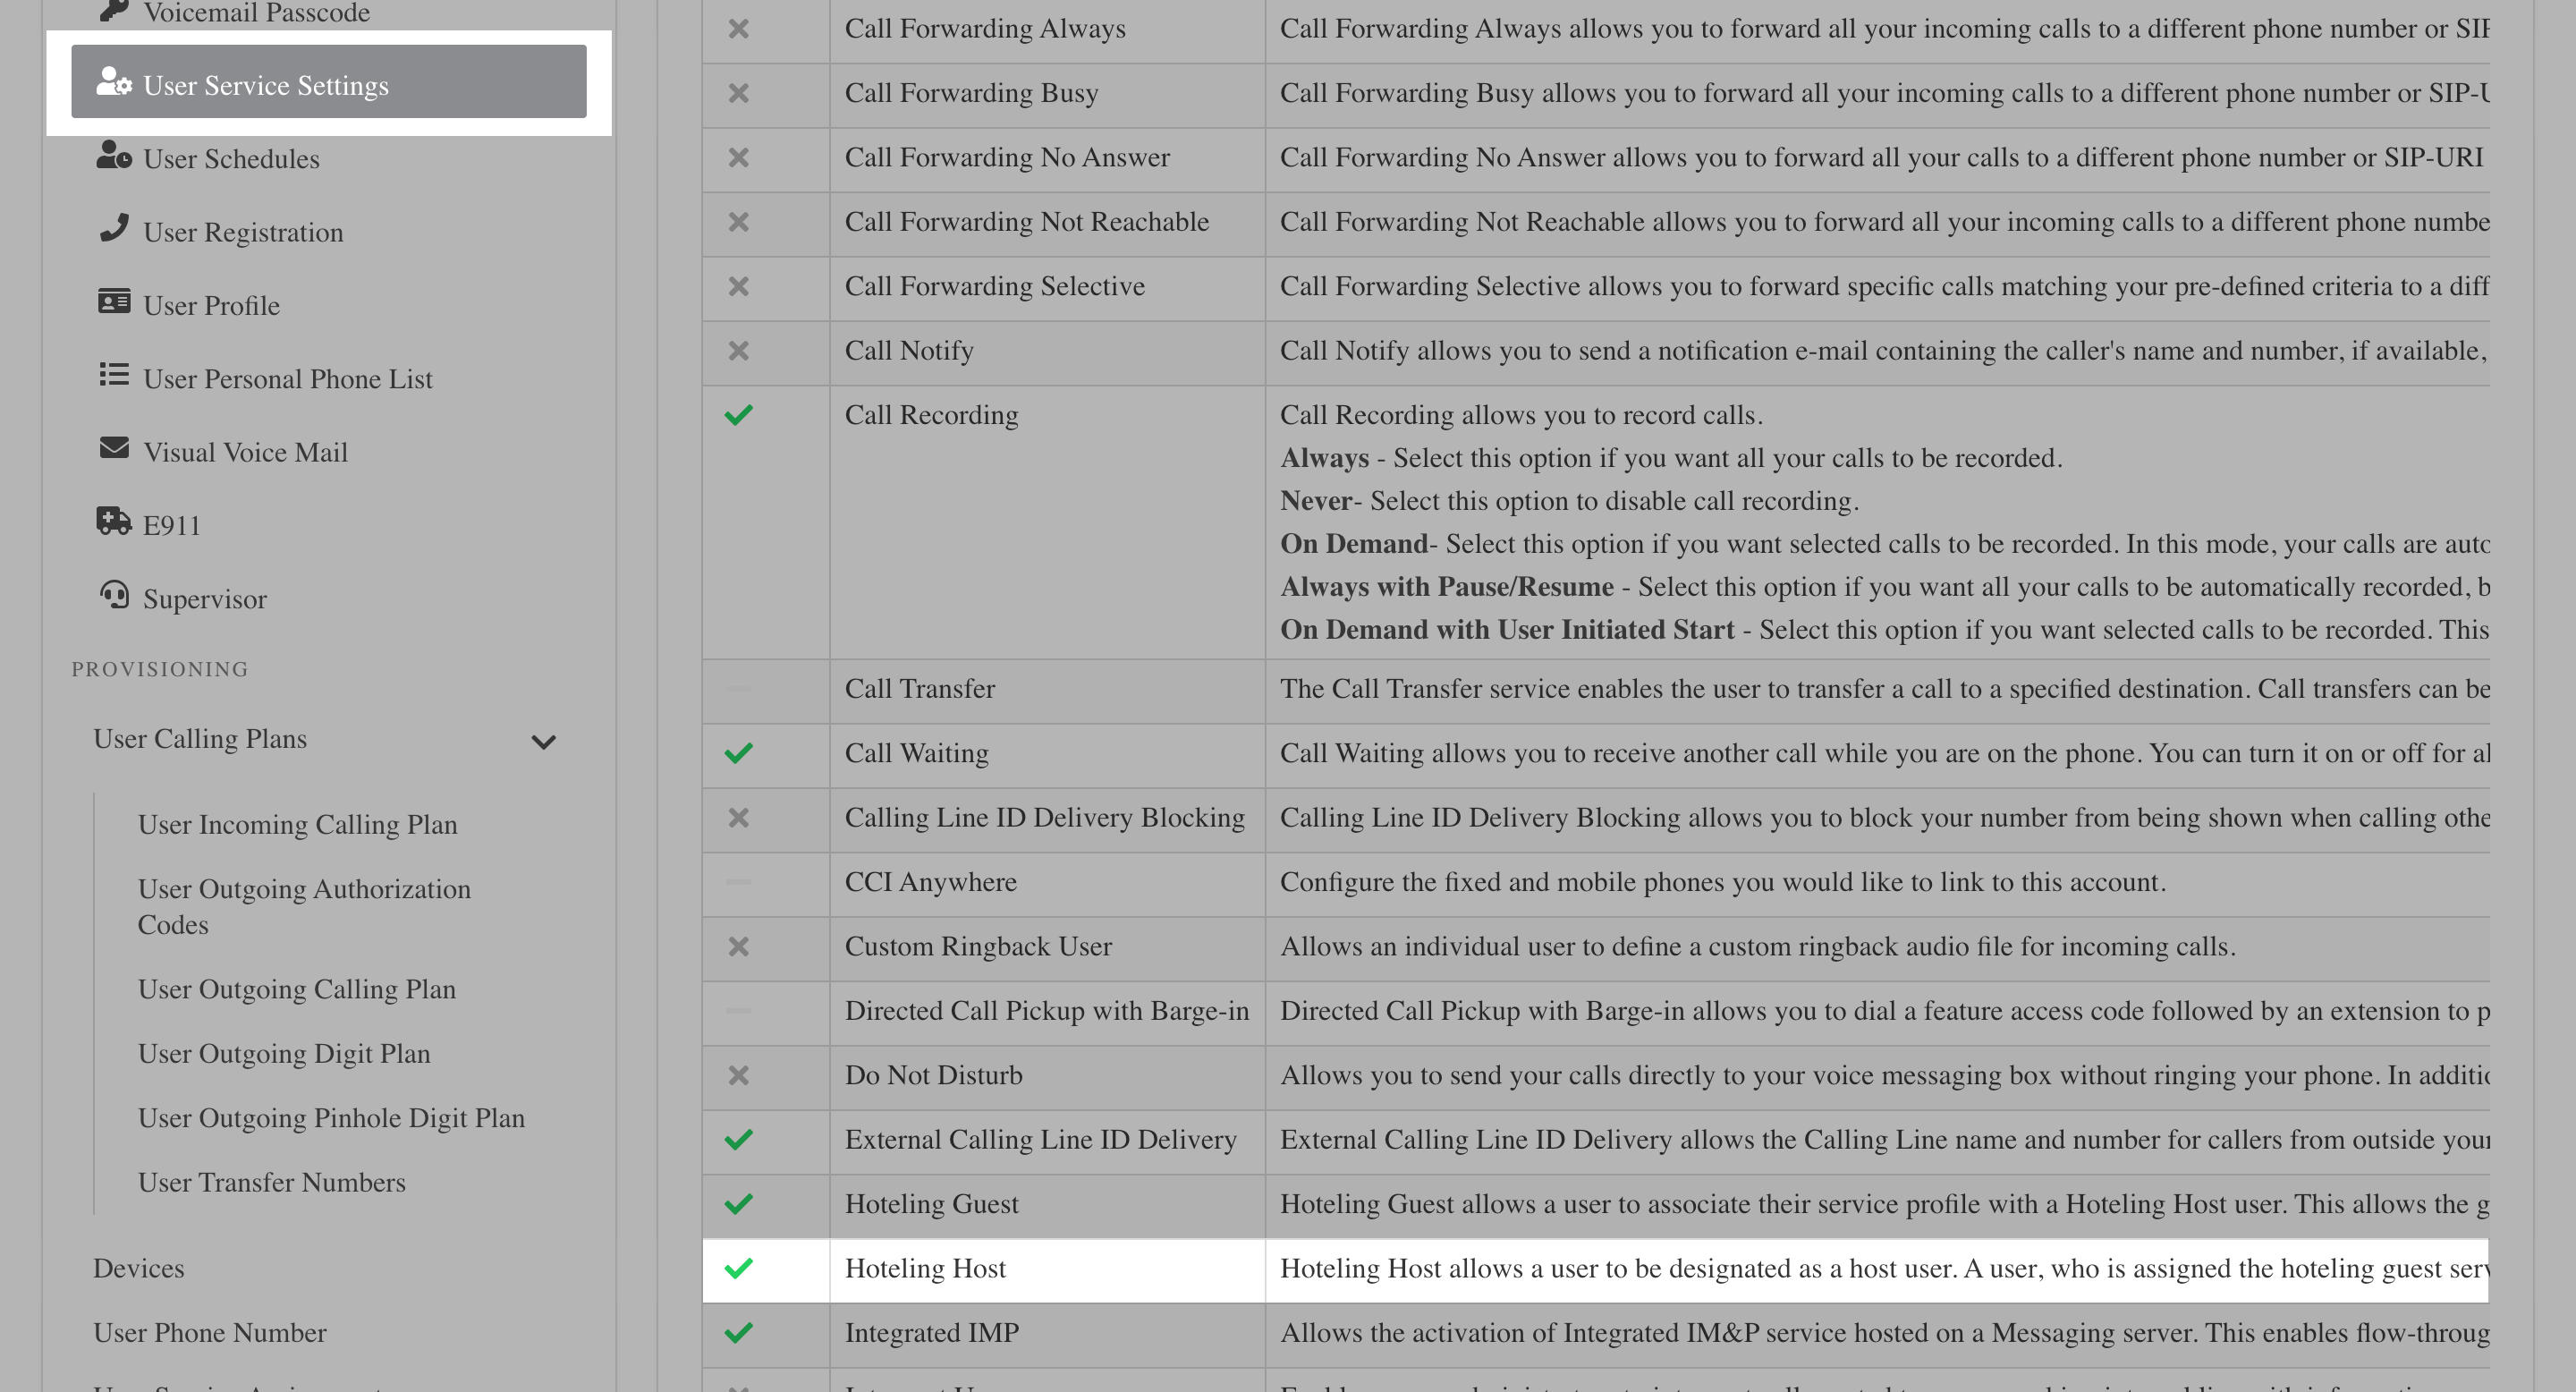Viewport: 2576px width, 1392px height.
Task: Select User Transfer Numbers item
Action: click(x=271, y=1183)
